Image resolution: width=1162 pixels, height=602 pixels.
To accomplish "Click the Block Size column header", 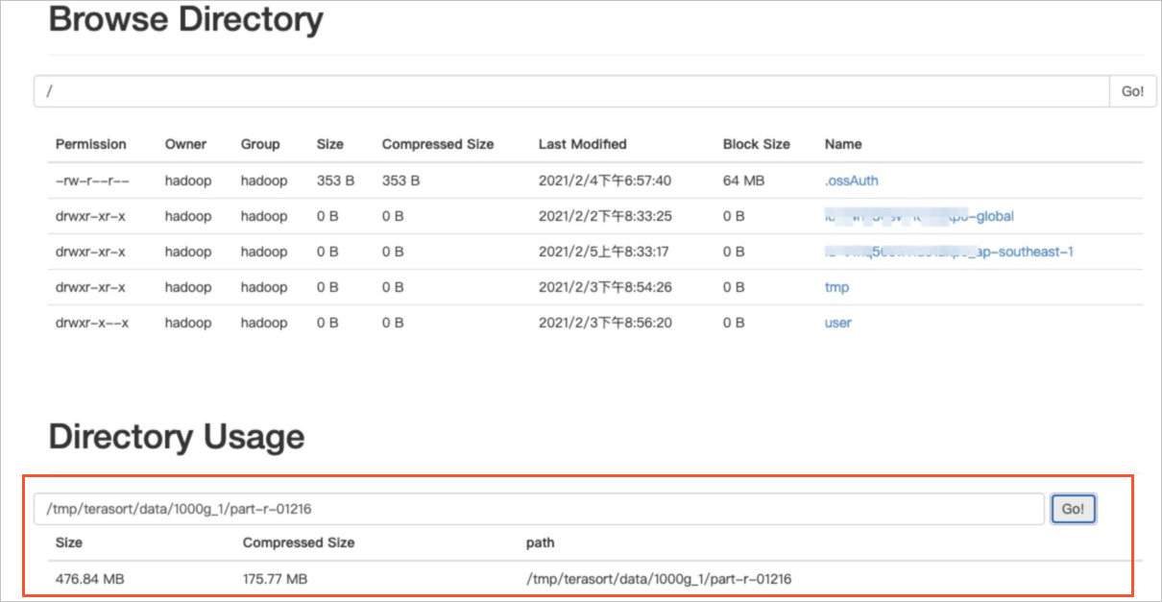I will tap(757, 144).
